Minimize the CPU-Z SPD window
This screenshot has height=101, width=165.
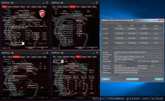click(94, 53)
